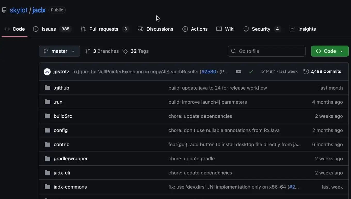351x199 pixels.
Task: Click the folder icon beside gradle/wrapper
Action: click(x=47, y=159)
